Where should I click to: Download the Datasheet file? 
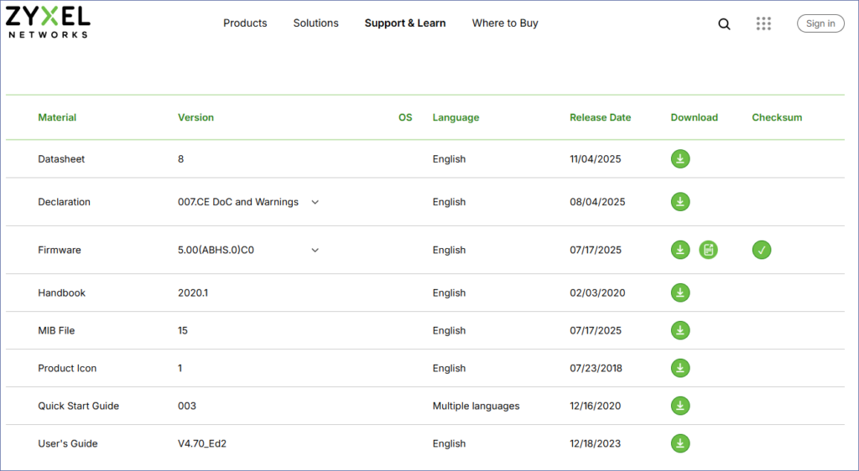[680, 159]
